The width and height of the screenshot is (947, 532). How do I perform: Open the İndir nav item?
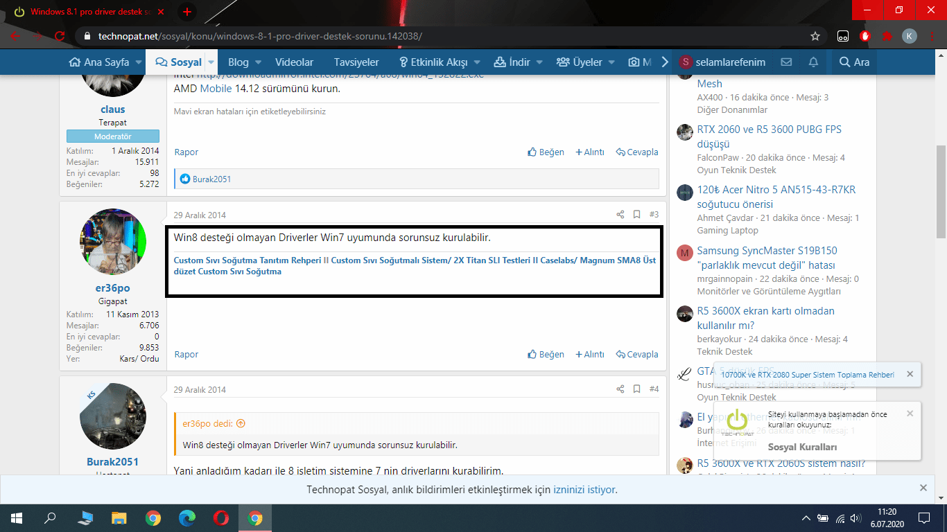tap(512, 62)
